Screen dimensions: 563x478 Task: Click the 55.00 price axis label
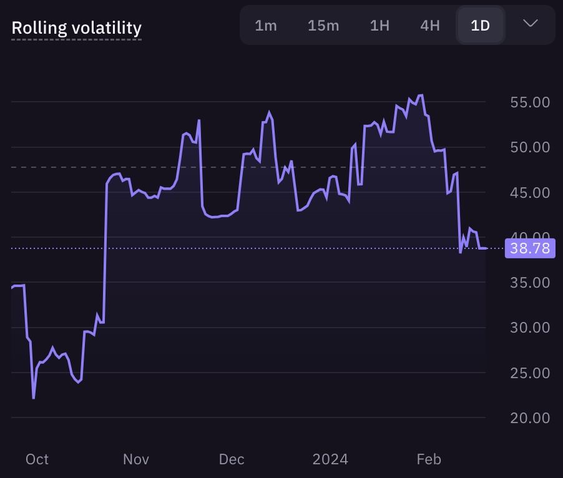tap(530, 102)
